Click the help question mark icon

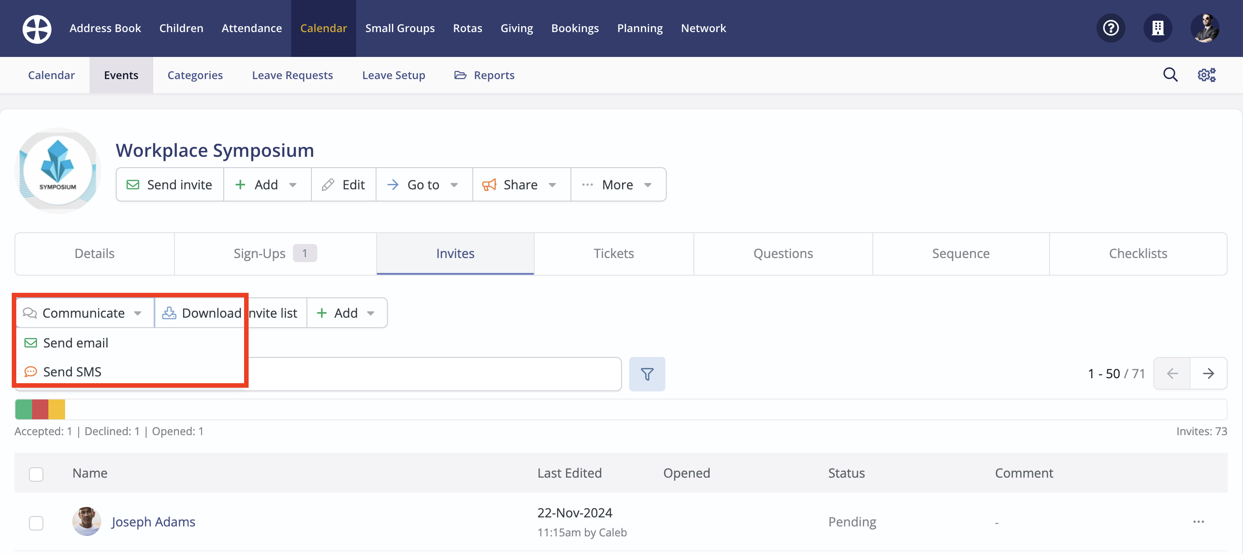pyautogui.click(x=1110, y=28)
